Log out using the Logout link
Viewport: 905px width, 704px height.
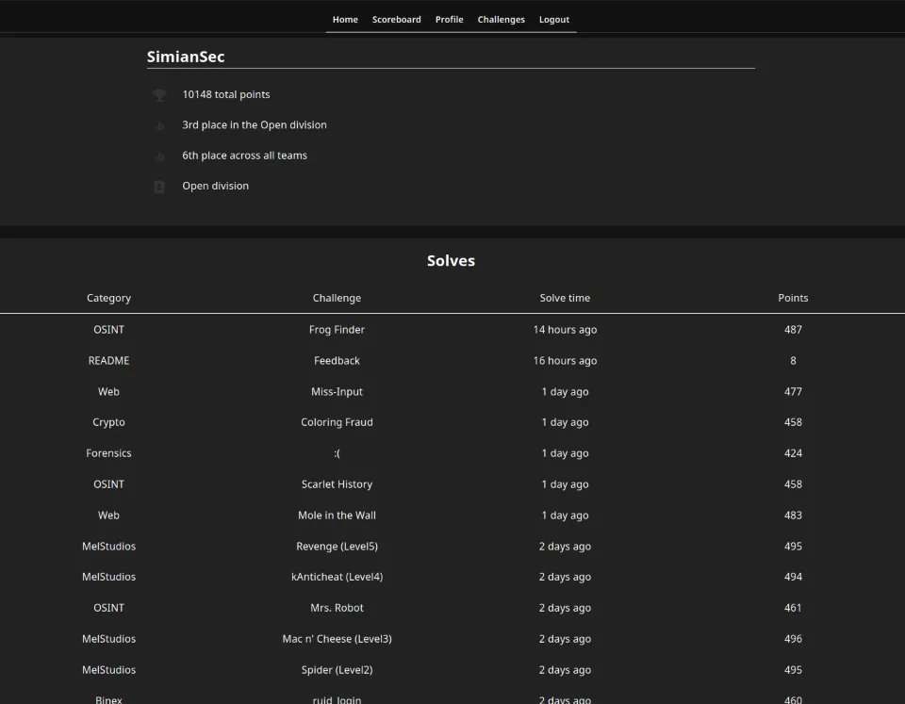coord(553,20)
